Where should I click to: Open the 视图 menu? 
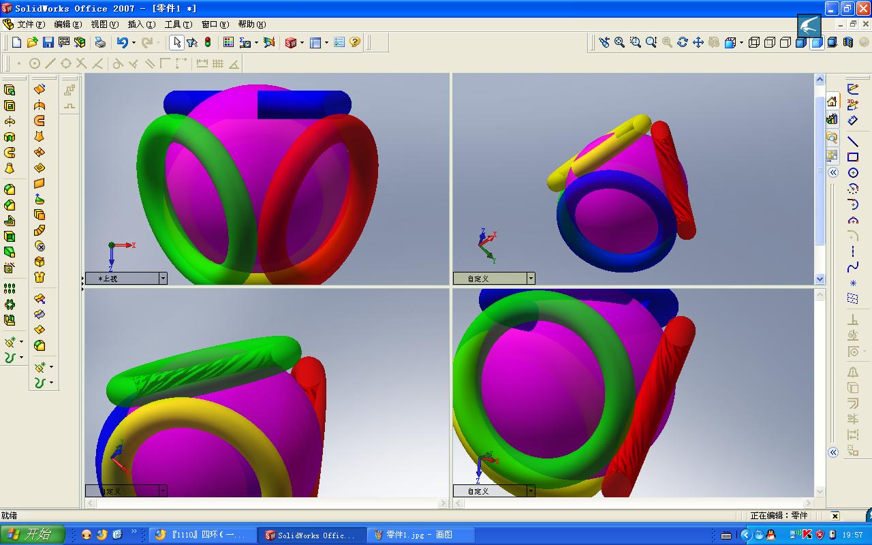pos(104,25)
